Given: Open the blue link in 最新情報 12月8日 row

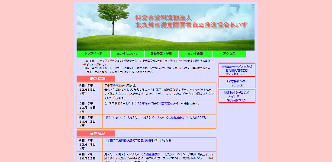Looking at the screenshot, I should pyautogui.click(x=156, y=104).
